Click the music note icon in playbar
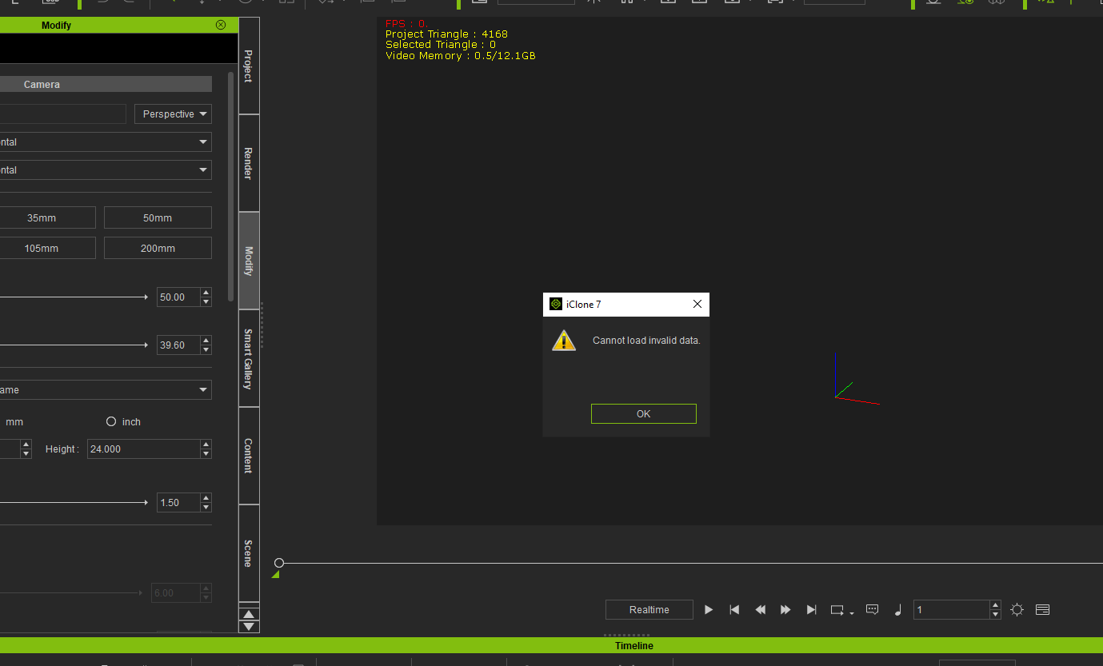 point(897,609)
